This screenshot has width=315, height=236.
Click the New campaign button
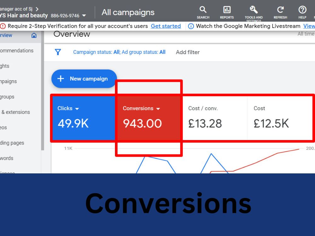coord(84,79)
